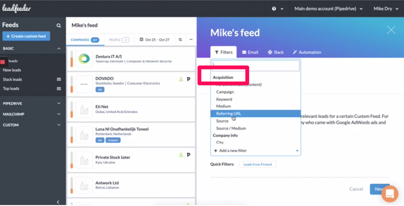404x206 pixels.
Task: Open the chat support bubble
Action: [x=390, y=194]
